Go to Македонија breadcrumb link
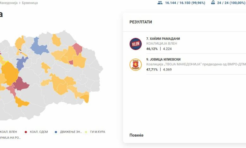Image resolution: width=246 pixels, height=148 pixels. coord(8,3)
